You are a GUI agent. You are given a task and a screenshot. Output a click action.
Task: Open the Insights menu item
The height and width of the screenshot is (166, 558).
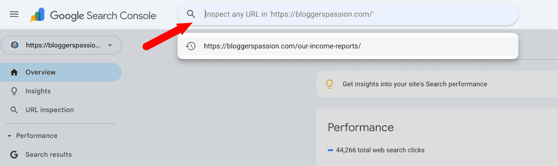tap(38, 91)
